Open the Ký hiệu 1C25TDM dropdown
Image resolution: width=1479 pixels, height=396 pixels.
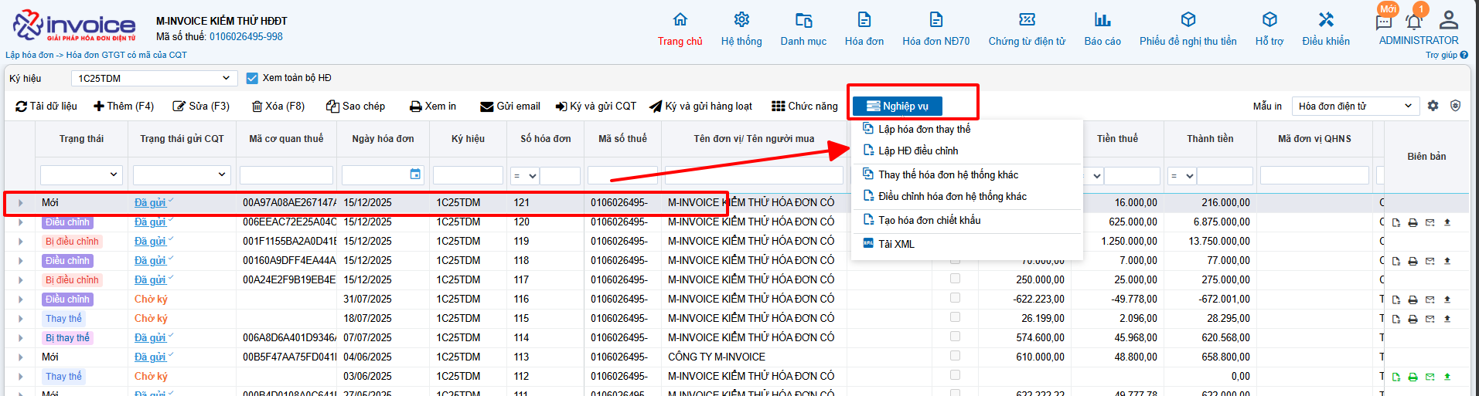coord(154,78)
